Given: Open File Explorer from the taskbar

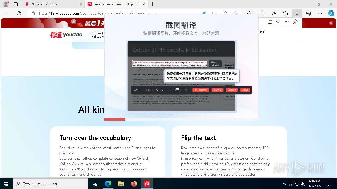Looking at the screenshot, I should [121, 184].
